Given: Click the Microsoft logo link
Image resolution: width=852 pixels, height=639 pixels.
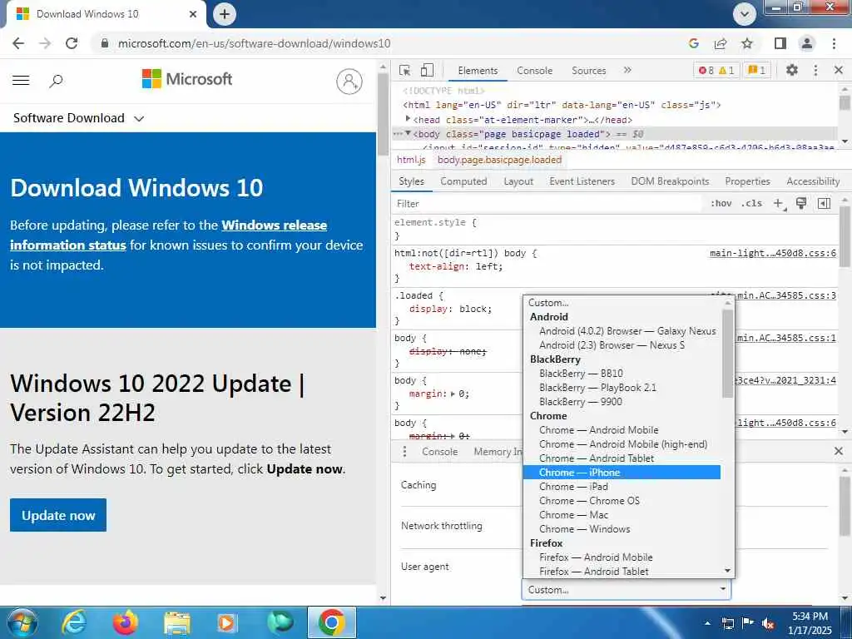Looking at the screenshot, I should point(187,79).
